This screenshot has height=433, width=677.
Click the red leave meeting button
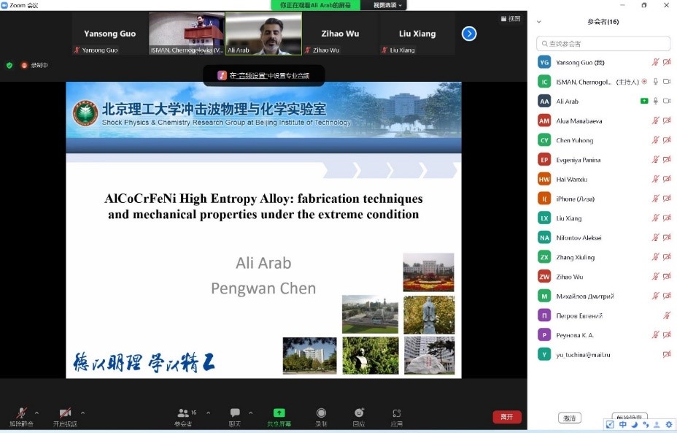click(506, 416)
